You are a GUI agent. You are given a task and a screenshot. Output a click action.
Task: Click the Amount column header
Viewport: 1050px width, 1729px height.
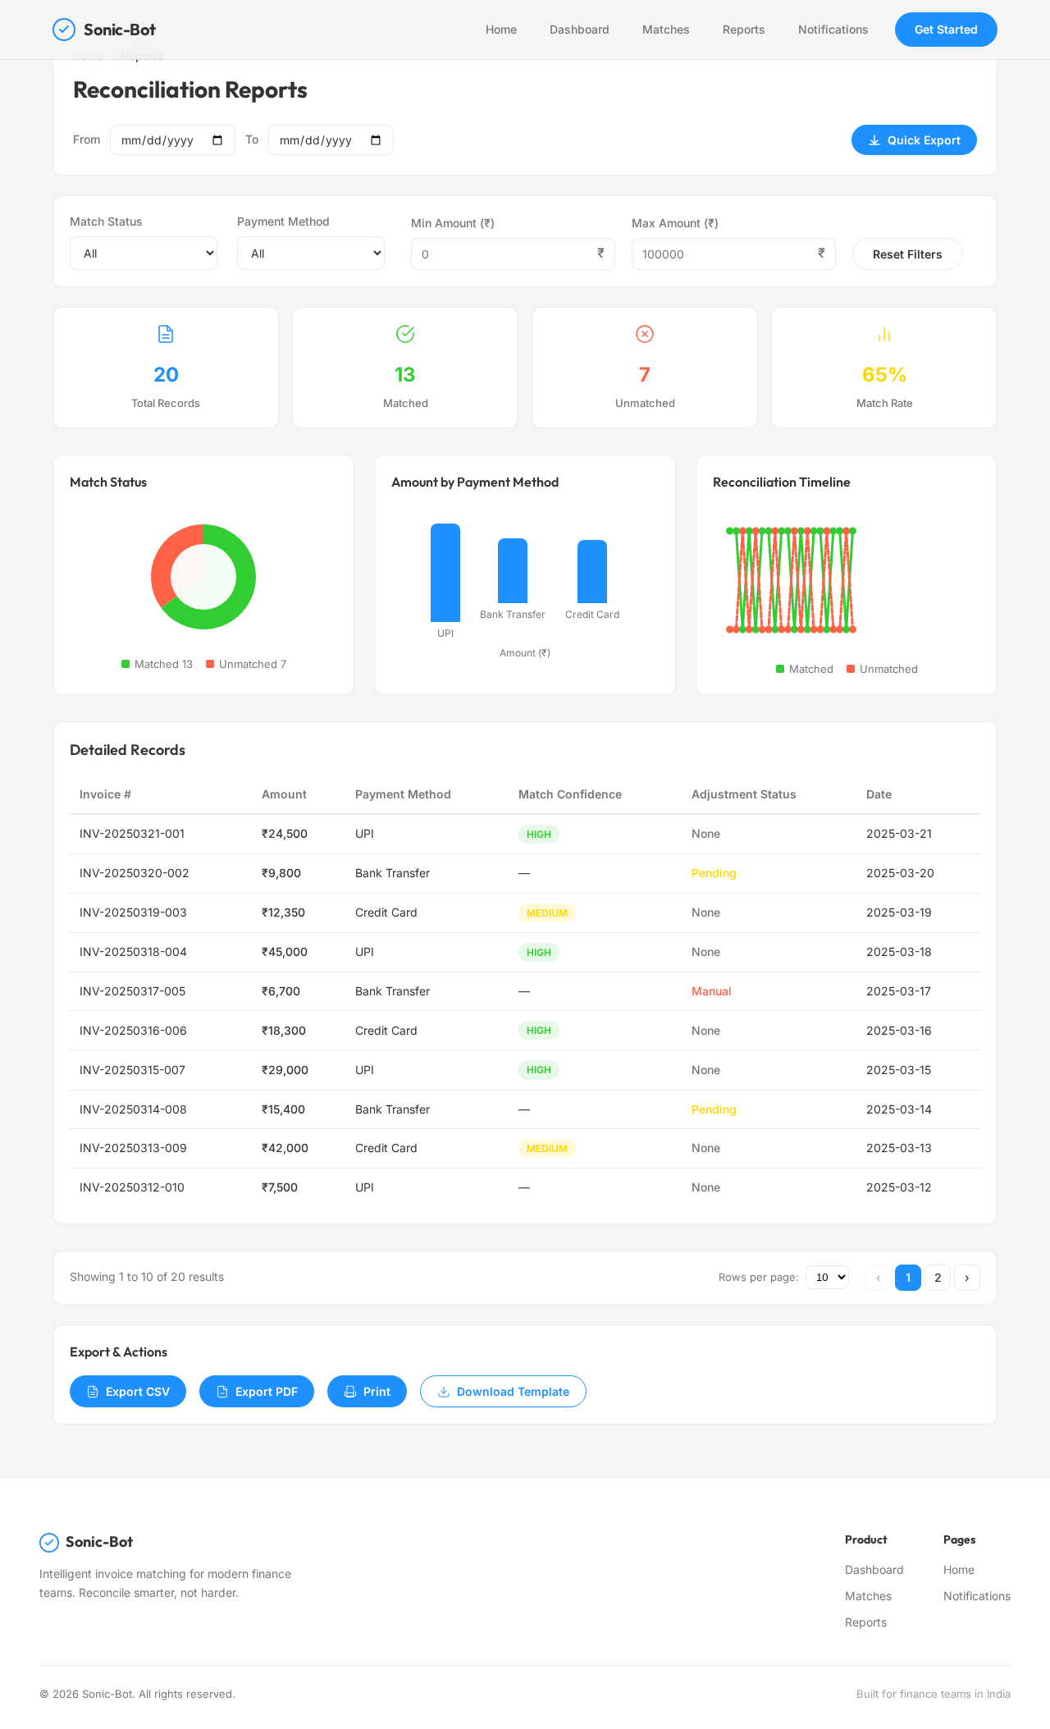pyautogui.click(x=284, y=794)
